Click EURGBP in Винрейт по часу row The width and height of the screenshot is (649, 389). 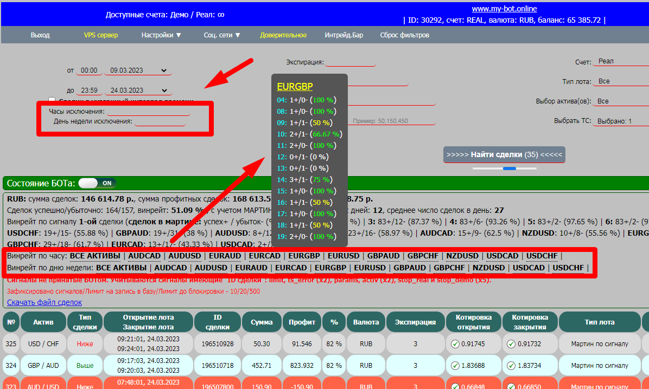tap(304, 256)
